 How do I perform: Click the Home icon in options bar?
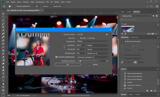click(x=4, y=6)
